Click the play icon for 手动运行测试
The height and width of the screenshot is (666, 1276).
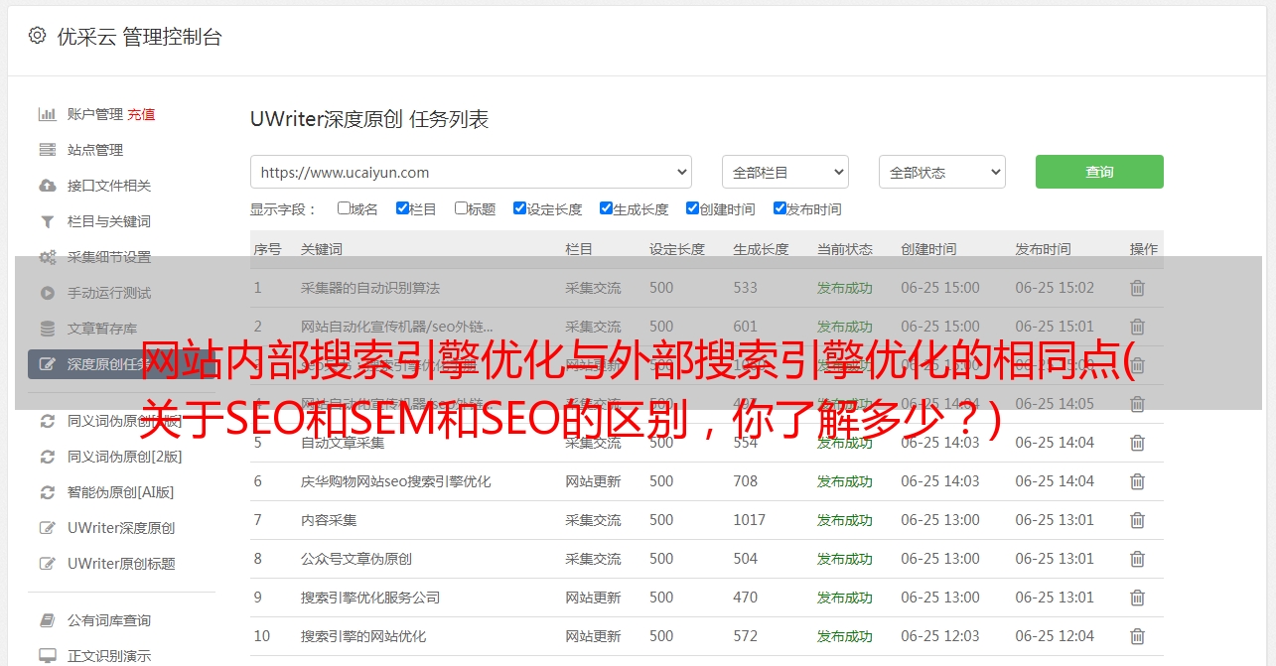pyautogui.click(x=47, y=293)
